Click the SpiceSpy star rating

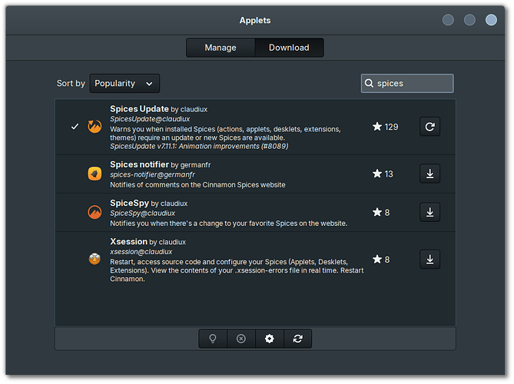click(x=381, y=212)
